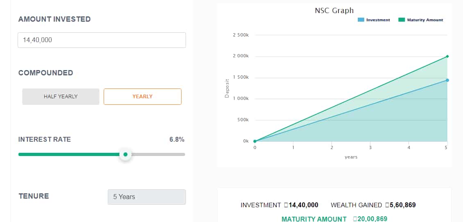The height and width of the screenshot is (222, 463).
Task: Click the interest rate slider handle
Action: click(x=125, y=154)
